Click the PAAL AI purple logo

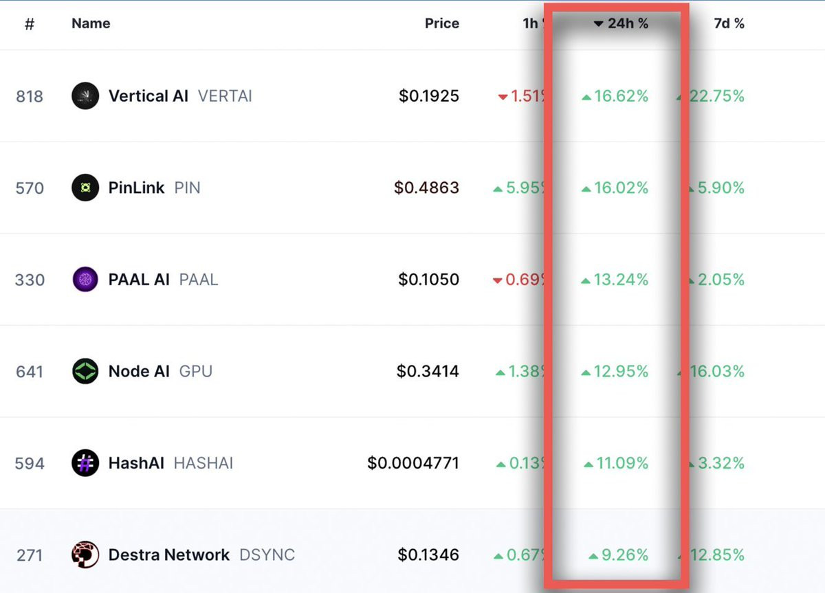(85, 280)
